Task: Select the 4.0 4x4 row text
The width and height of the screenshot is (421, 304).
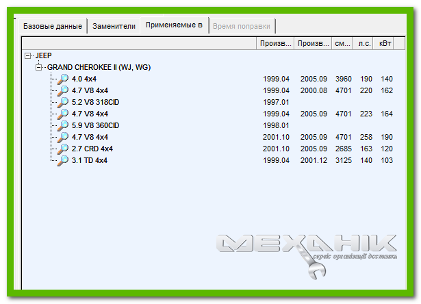Action: tap(84, 79)
